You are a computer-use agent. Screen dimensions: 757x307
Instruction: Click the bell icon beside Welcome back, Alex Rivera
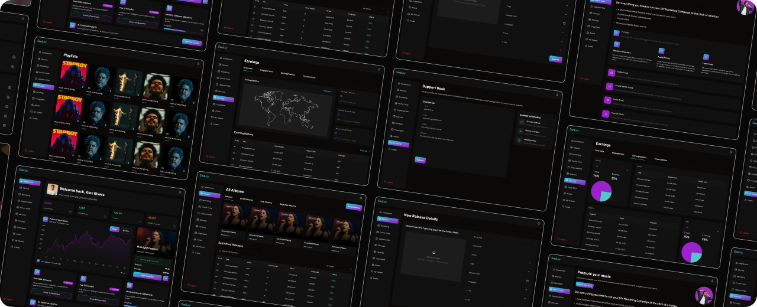pos(180,192)
